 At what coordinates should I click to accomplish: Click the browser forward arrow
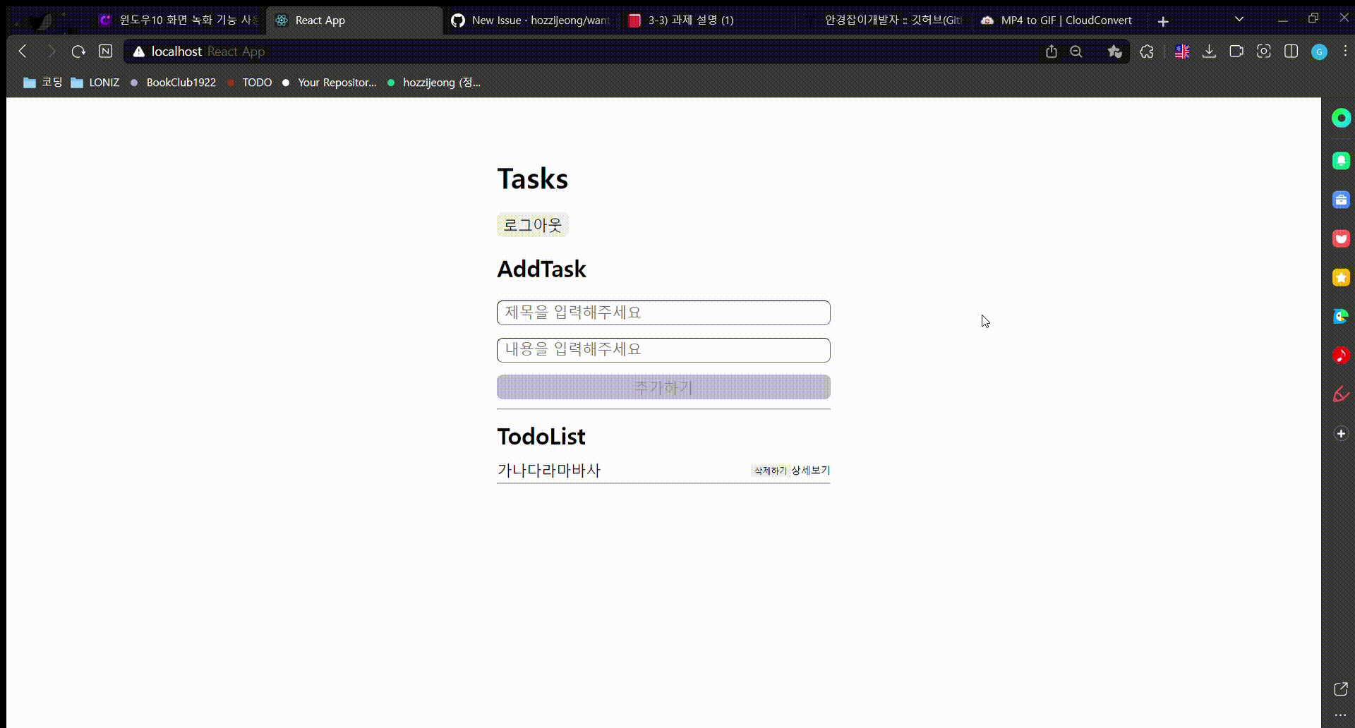51,51
